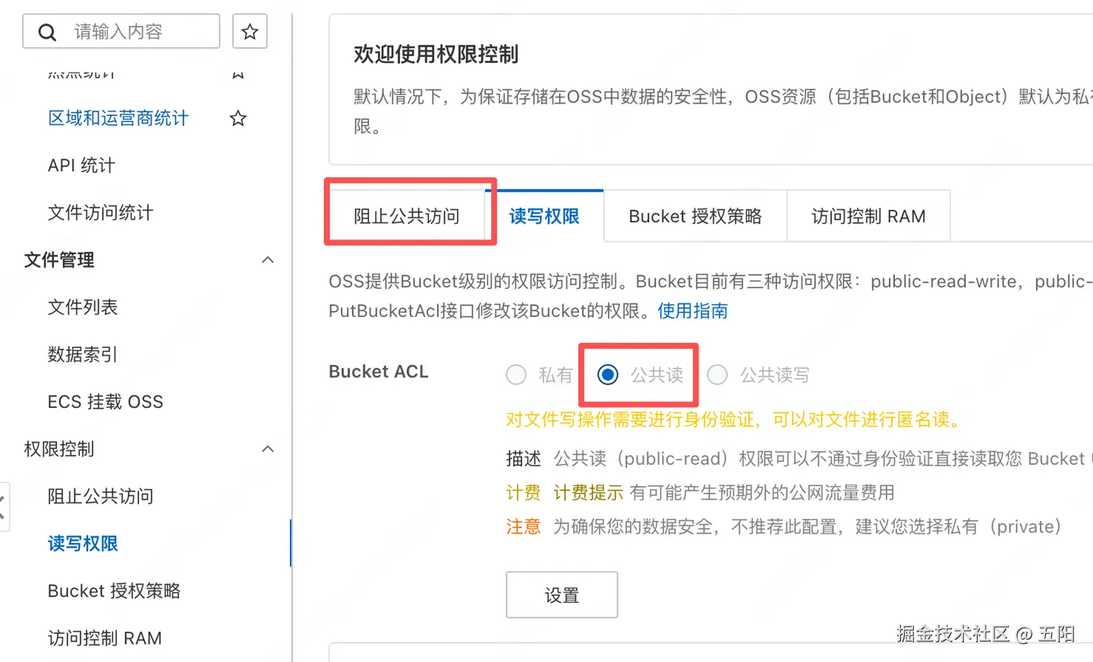Click the star favorites button beside the search box
The height and width of the screenshot is (662, 1093).
coord(250,32)
